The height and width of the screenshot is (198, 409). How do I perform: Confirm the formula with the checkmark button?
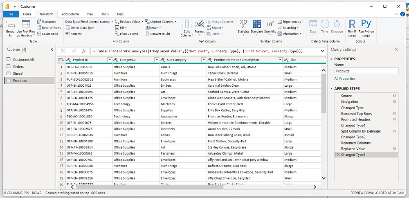coord(74,51)
